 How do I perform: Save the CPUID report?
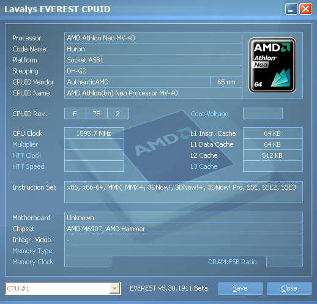240,288
